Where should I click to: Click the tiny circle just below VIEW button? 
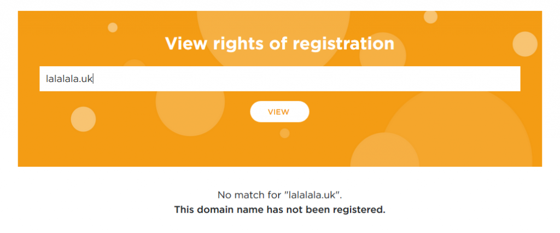point(284,133)
